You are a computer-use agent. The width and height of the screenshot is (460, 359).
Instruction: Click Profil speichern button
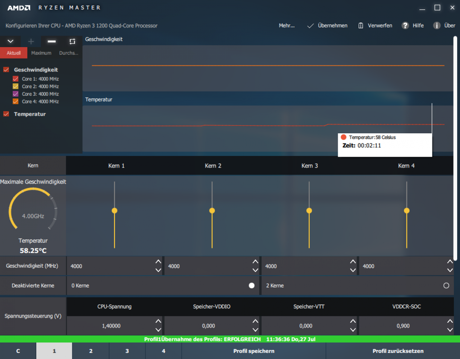coord(254,351)
